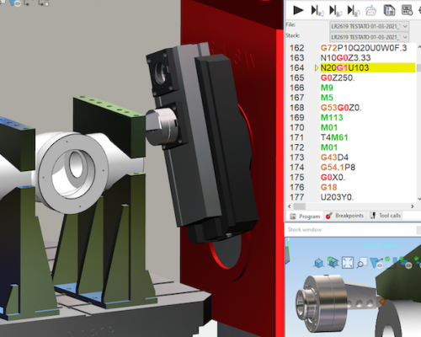Select program line 164 N20G1U103
The height and width of the screenshot is (337, 421).
[368, 67]
